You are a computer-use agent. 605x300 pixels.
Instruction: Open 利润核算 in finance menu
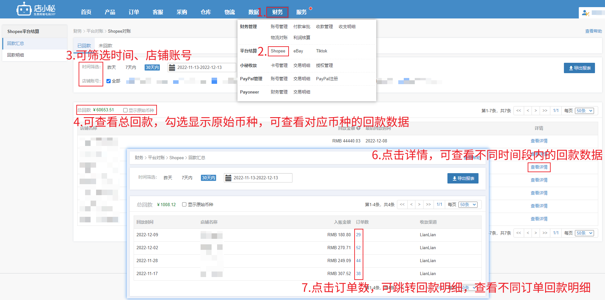[x=302, y=38]
